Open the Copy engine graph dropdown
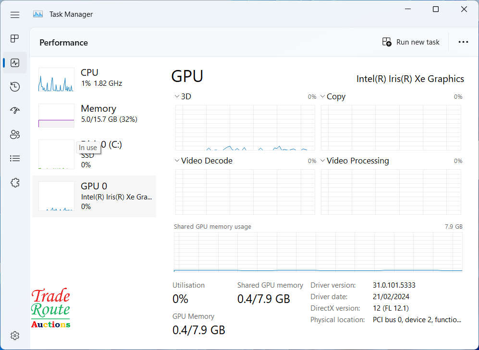Screen dimensions: 479x350 (x=323, y=97)
